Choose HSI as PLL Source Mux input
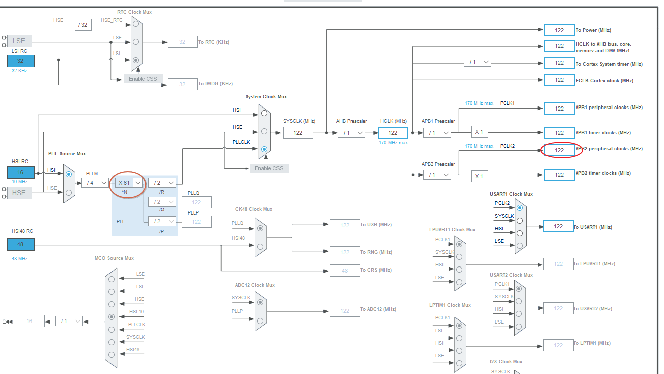This screenshot has width=664, height=374. tap(69, 174)
